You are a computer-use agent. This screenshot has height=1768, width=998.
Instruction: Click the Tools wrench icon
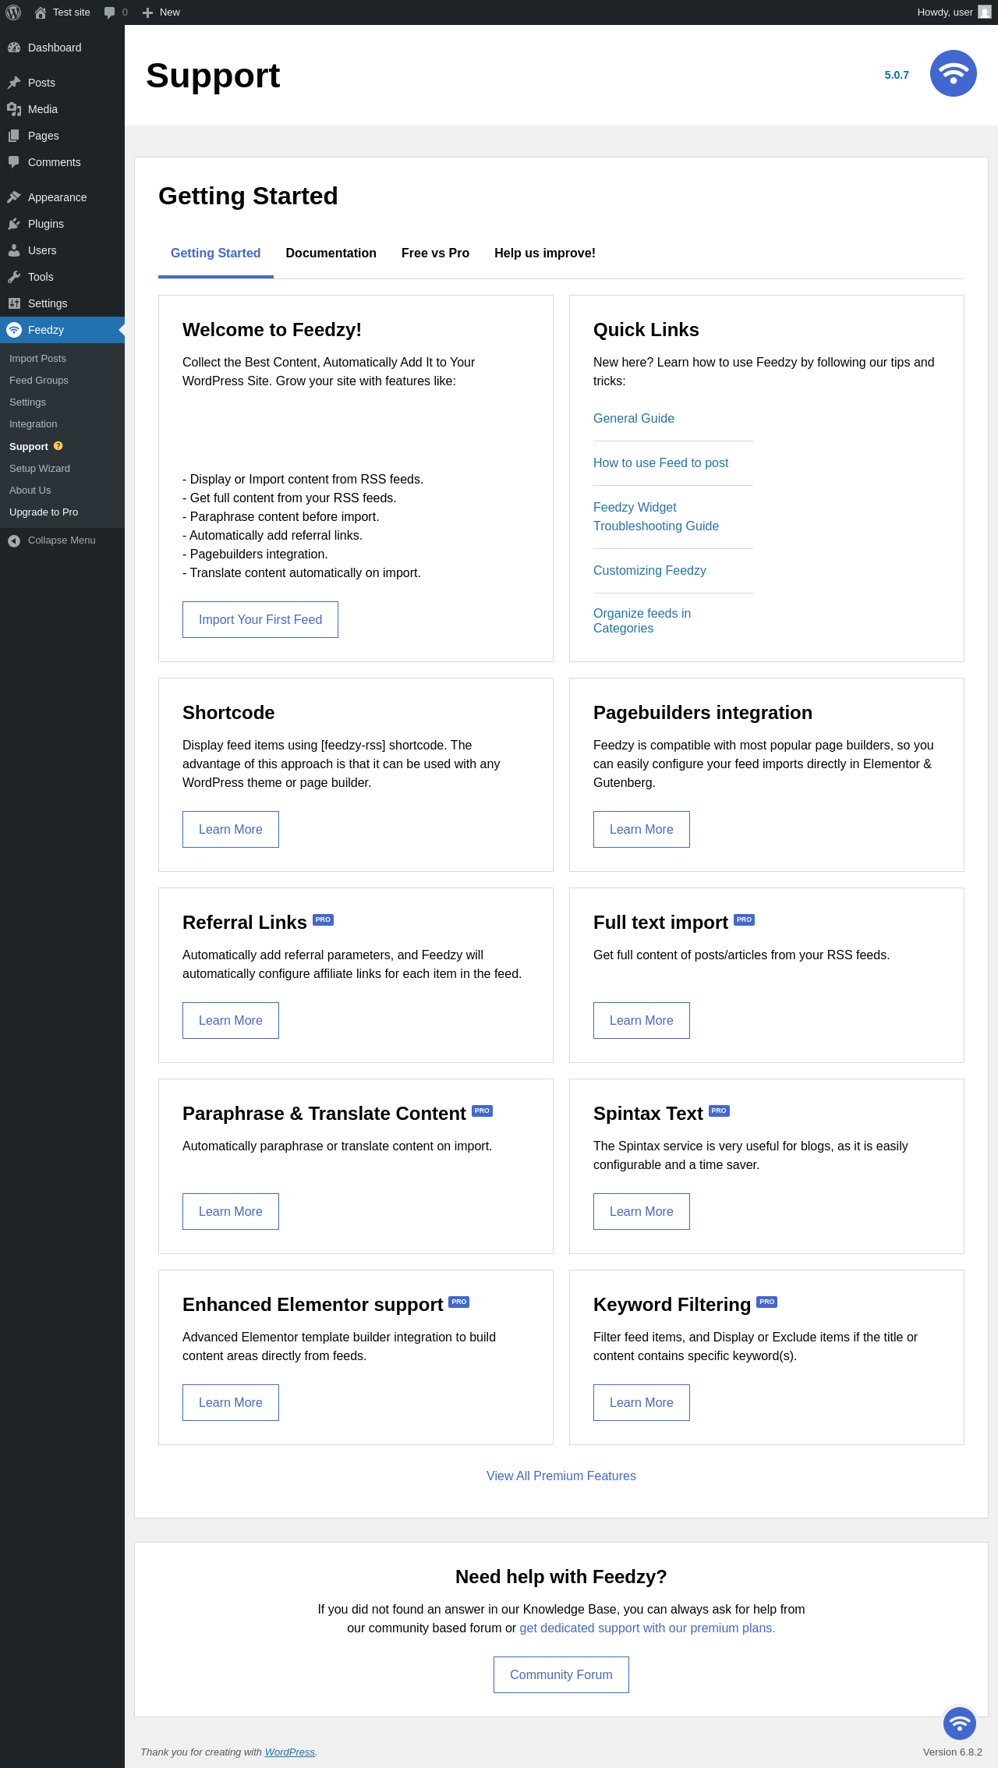(14, 277)
